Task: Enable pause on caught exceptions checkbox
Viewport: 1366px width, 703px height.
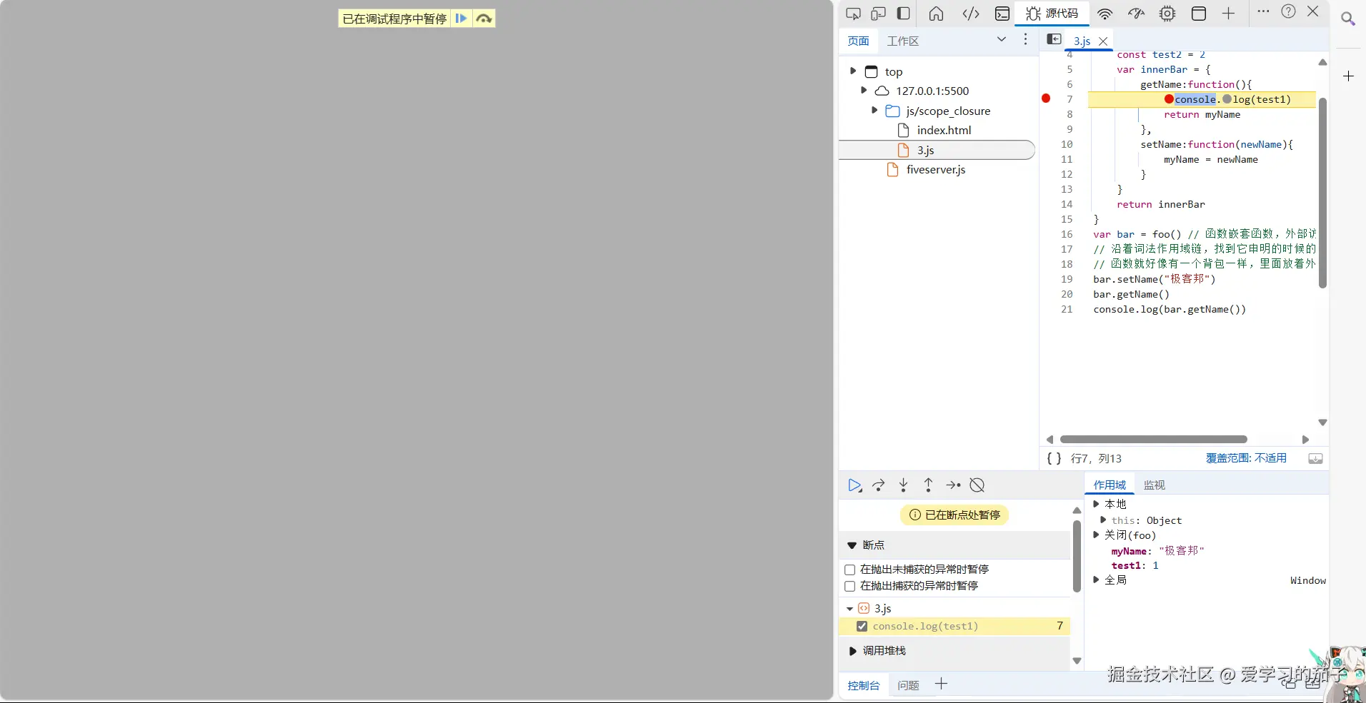Action: tap(850, 586)
